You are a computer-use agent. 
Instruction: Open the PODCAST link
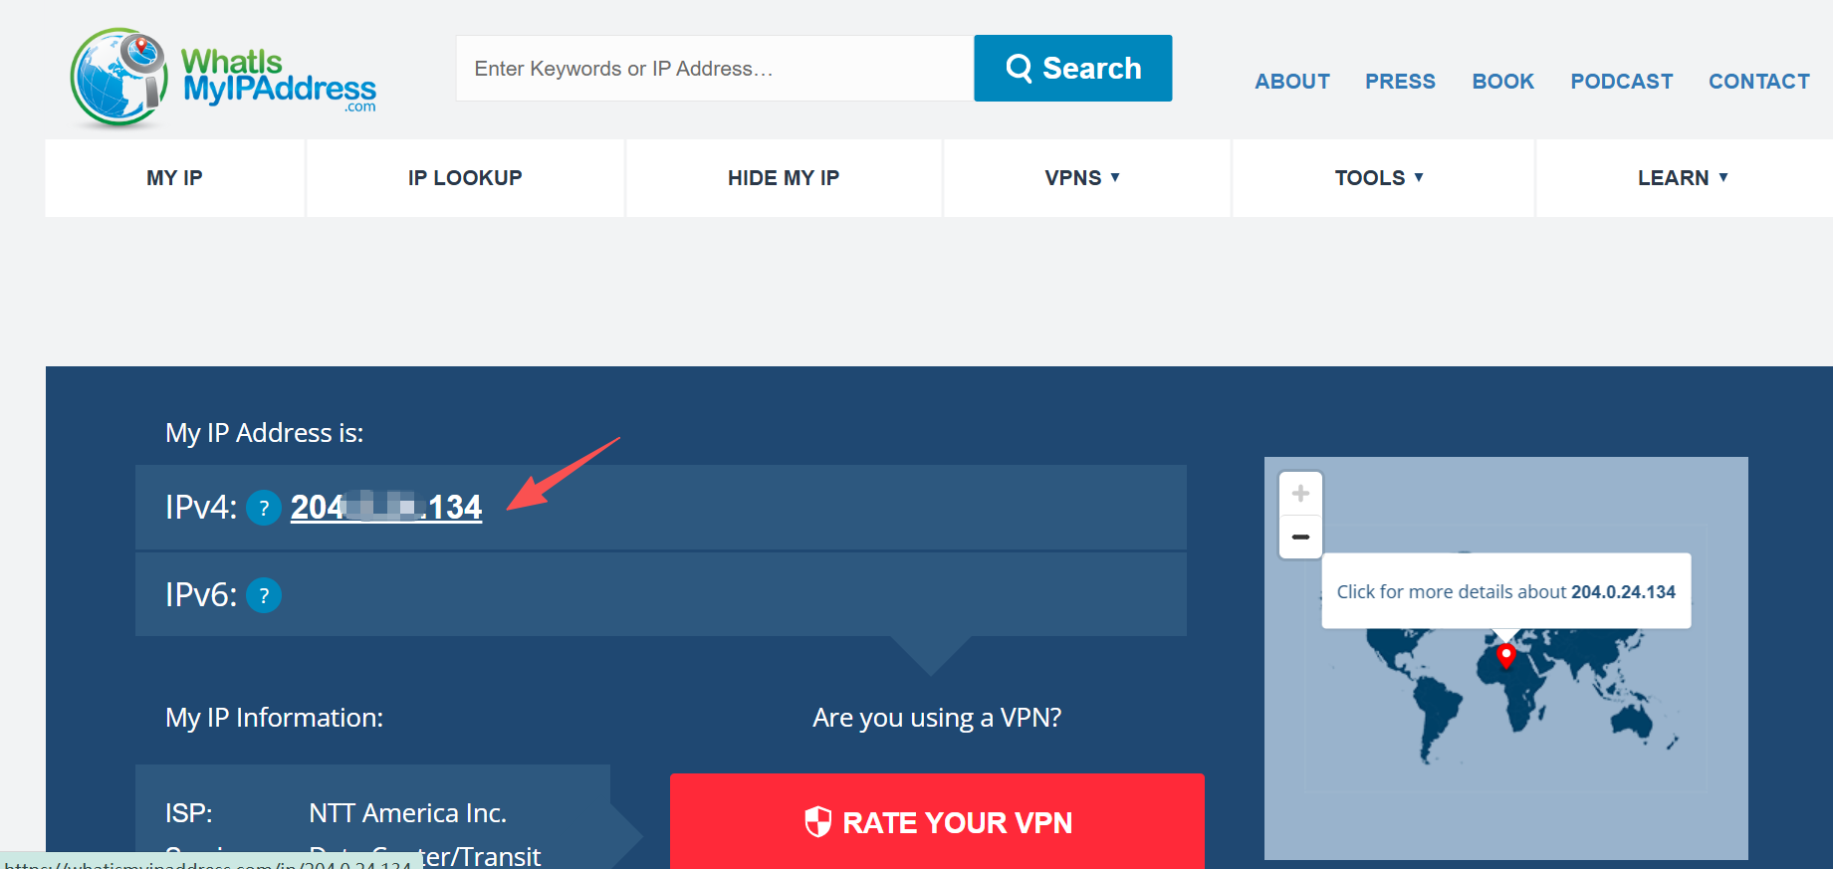[x=1621, y=82]
